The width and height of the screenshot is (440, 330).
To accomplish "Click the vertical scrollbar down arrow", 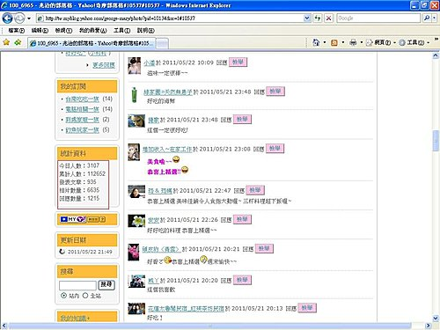I will pos(436,318).
